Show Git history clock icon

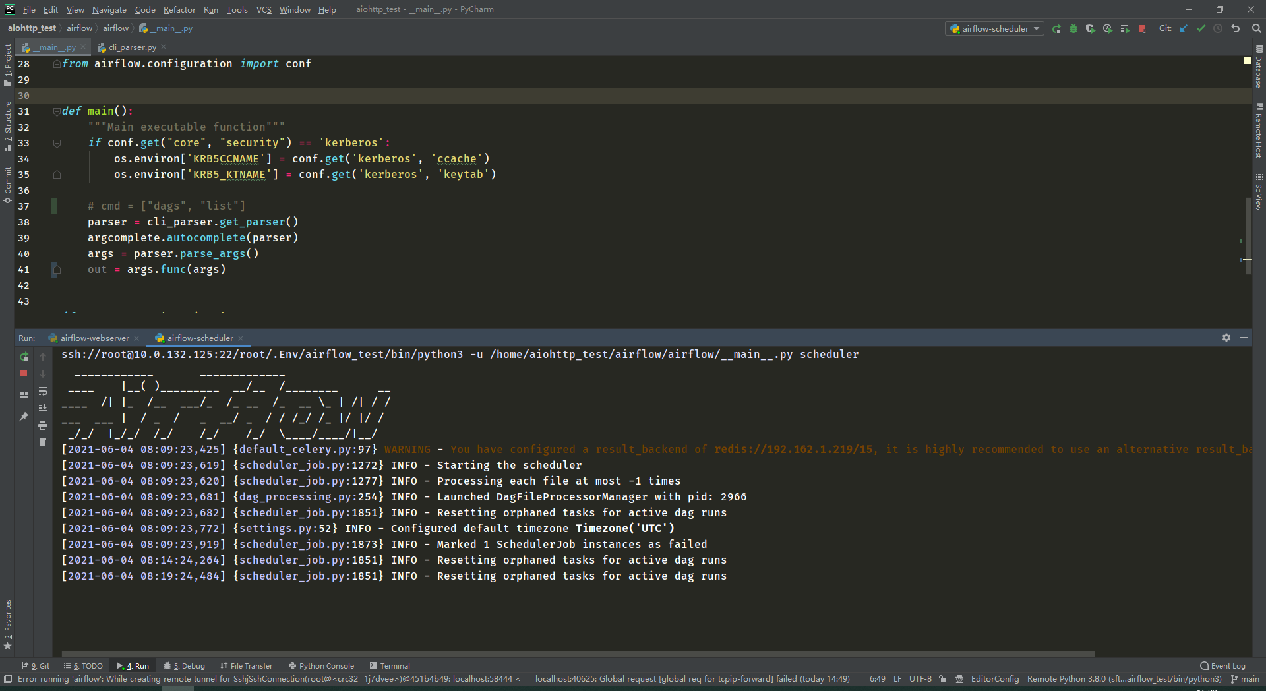tap(1218, 28)
